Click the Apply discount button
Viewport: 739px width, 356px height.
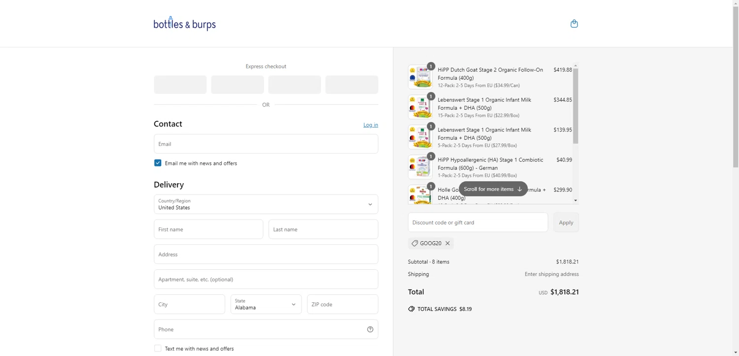[566, 223]
